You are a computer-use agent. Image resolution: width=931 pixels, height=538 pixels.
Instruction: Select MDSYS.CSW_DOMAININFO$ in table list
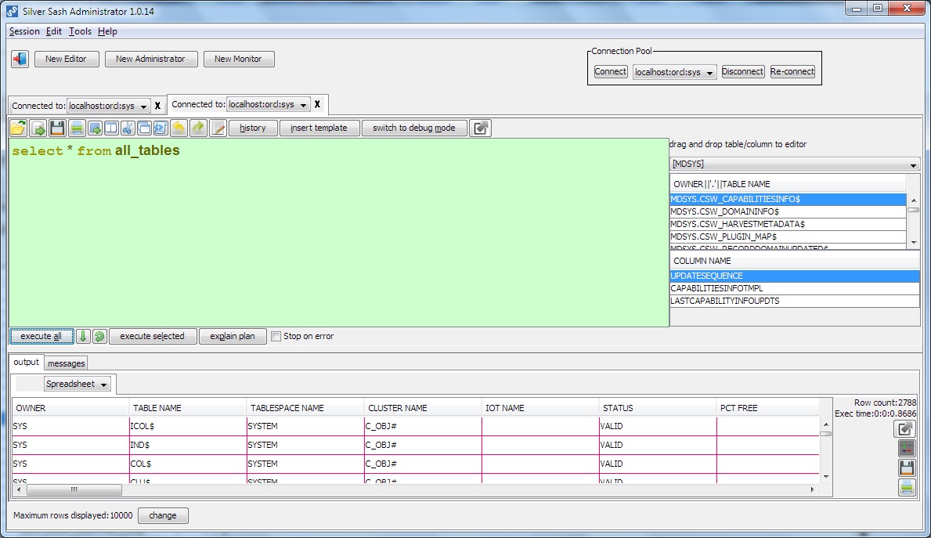788,211
